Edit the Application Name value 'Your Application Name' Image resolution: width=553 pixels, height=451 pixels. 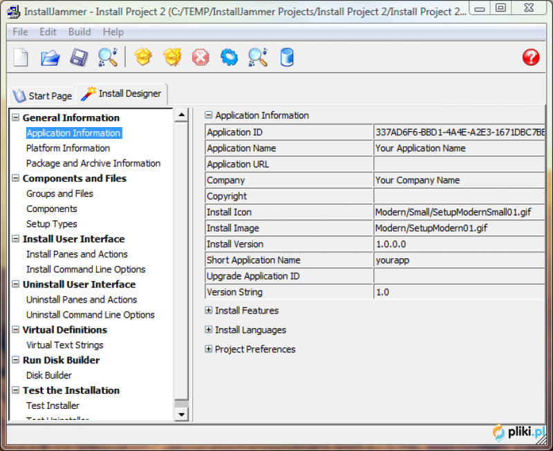pyautogui.click(x=459, y=148)
